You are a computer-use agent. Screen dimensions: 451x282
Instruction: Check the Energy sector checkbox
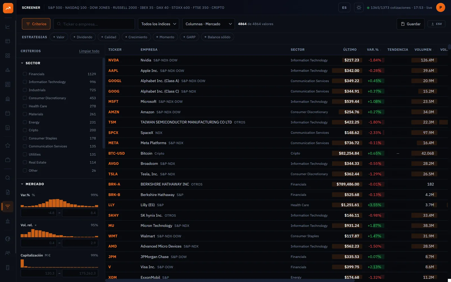25,122
